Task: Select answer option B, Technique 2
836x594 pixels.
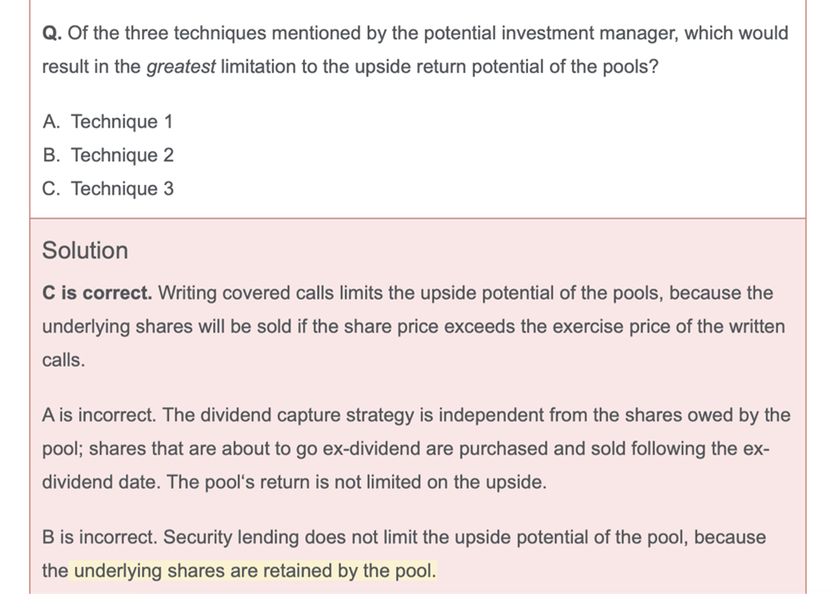Action: [x=108, y=155]
